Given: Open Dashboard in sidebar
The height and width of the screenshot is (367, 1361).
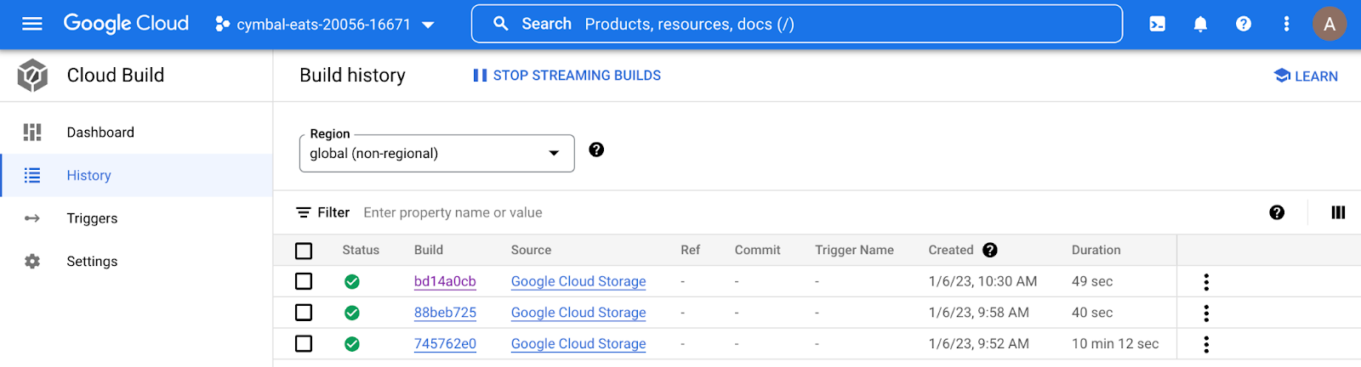Looking at the screenshot, I should pos(100,133).
